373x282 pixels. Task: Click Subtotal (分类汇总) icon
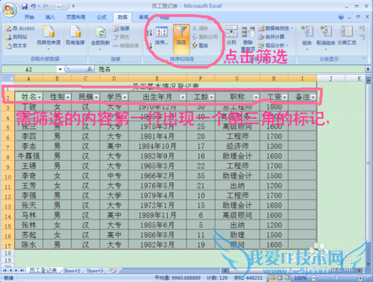point(347,31)
